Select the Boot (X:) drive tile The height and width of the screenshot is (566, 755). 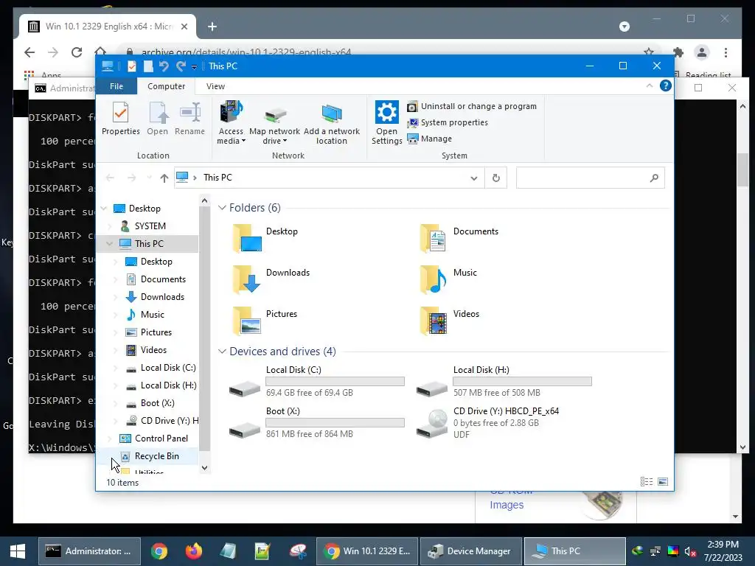pyautogui.click(x=317, y=422)
